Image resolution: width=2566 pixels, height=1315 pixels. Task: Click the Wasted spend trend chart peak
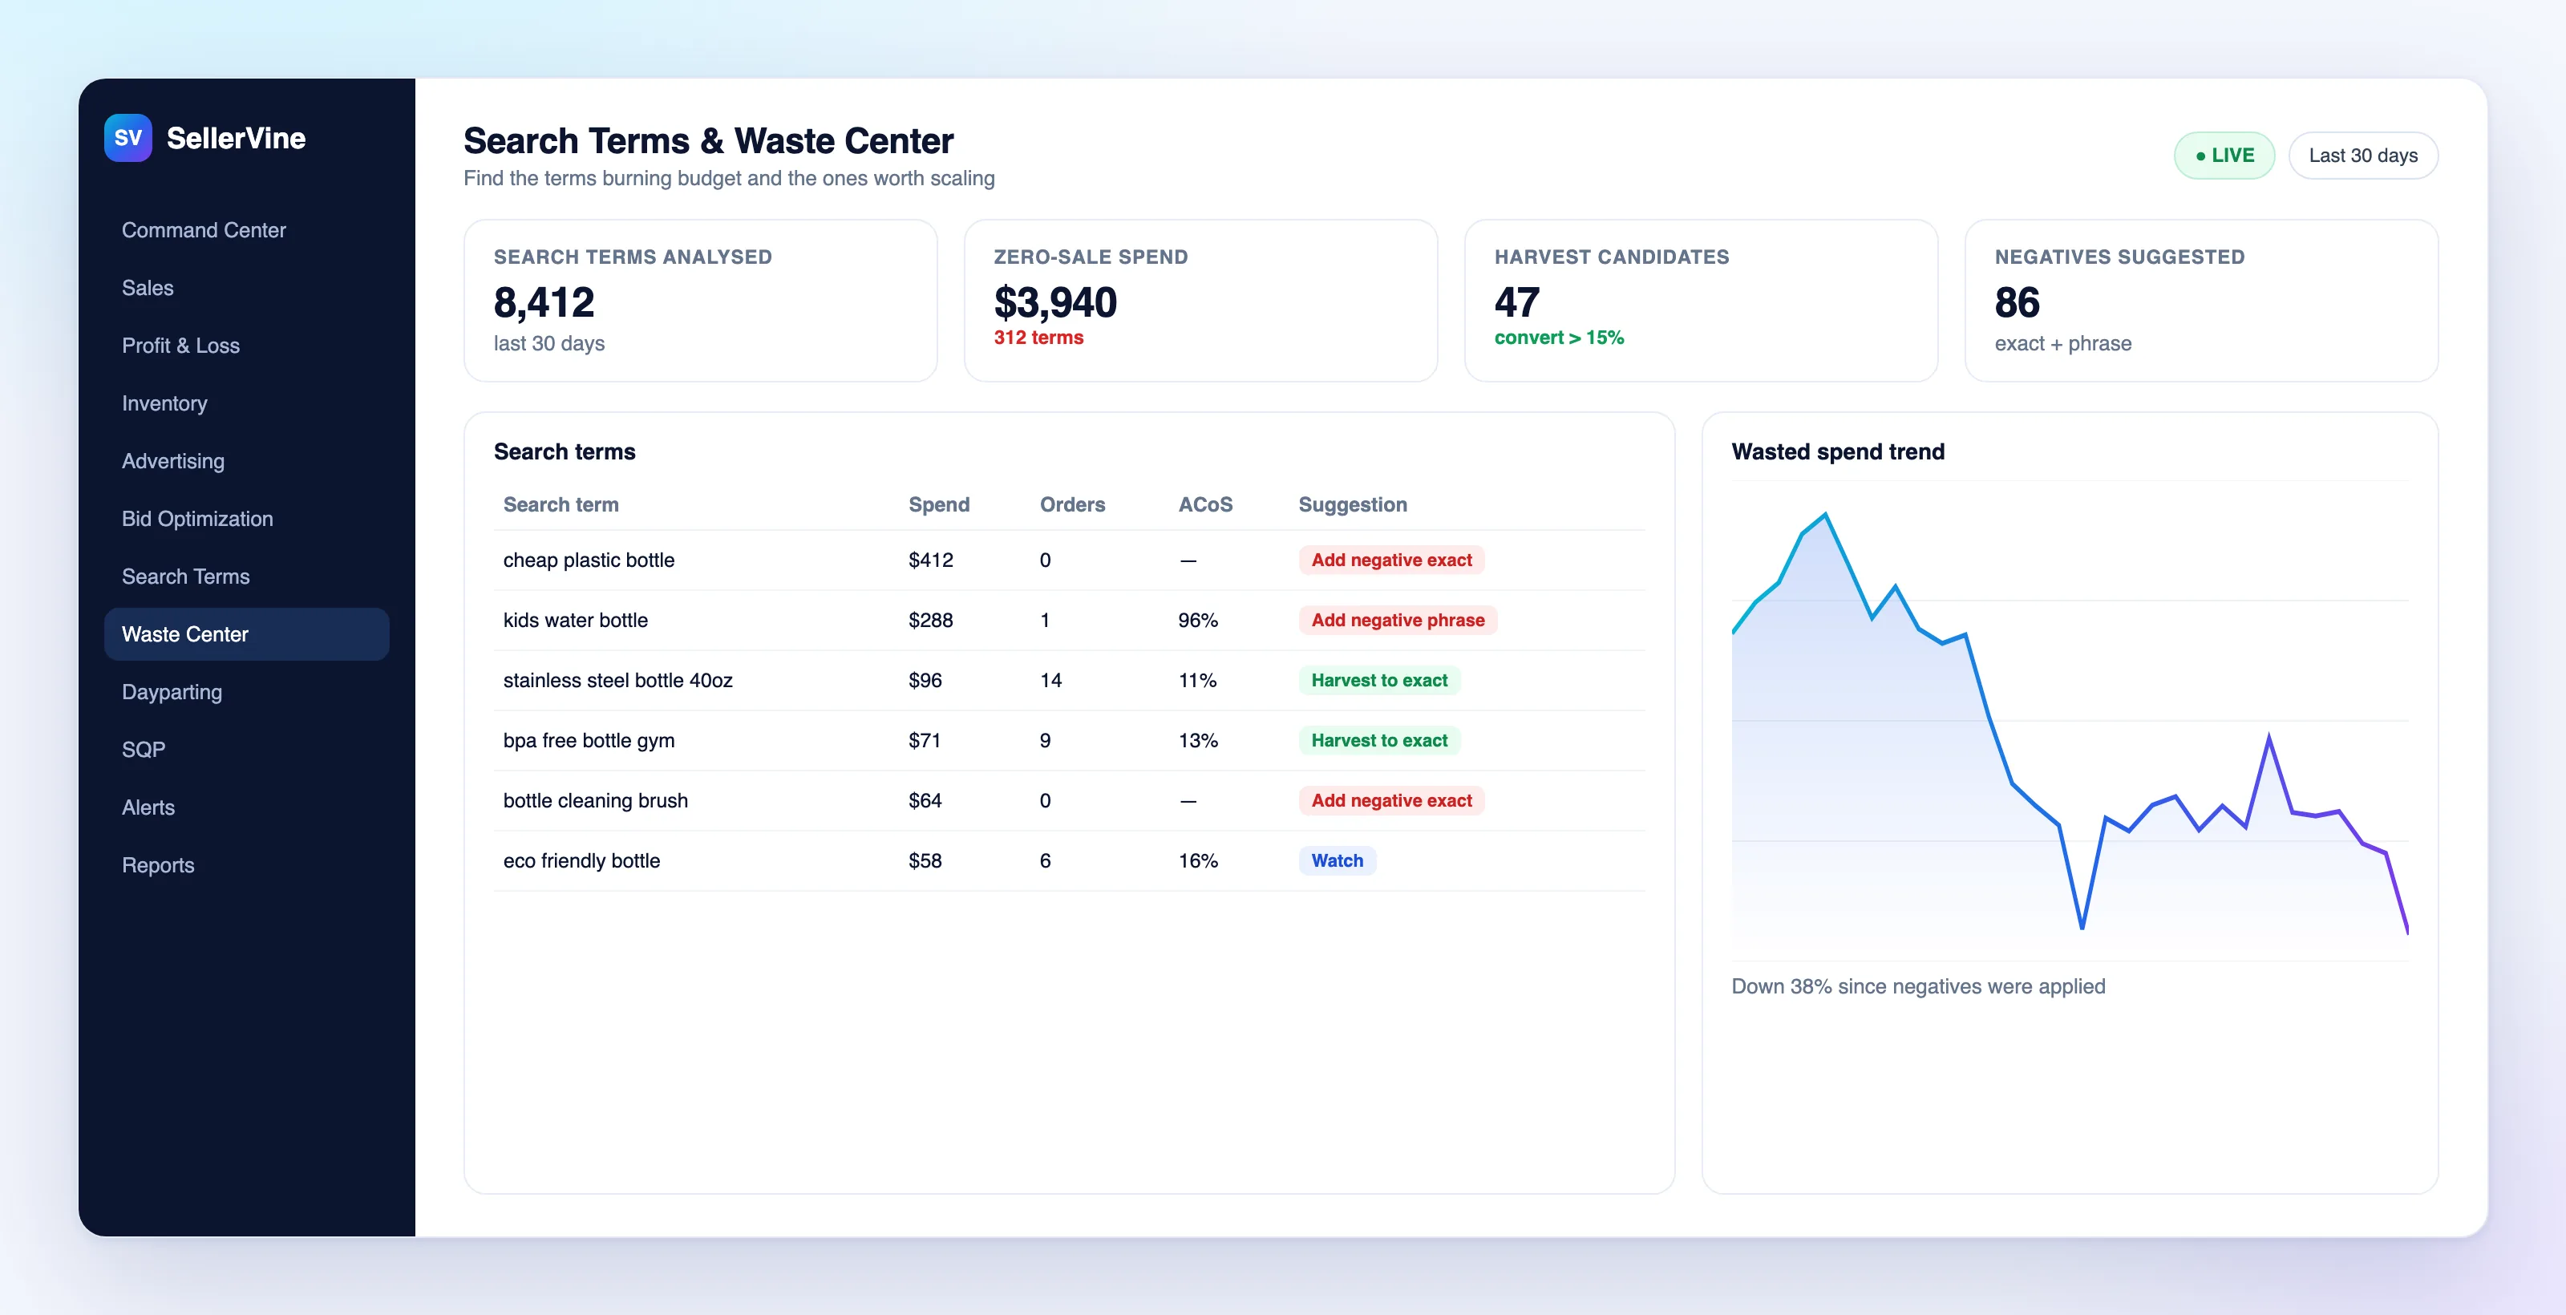(x=1825, y=514)
